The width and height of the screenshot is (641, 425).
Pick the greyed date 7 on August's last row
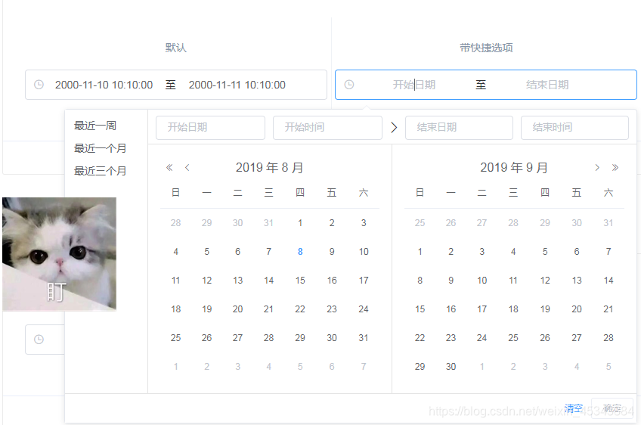(x=364, y=367)
